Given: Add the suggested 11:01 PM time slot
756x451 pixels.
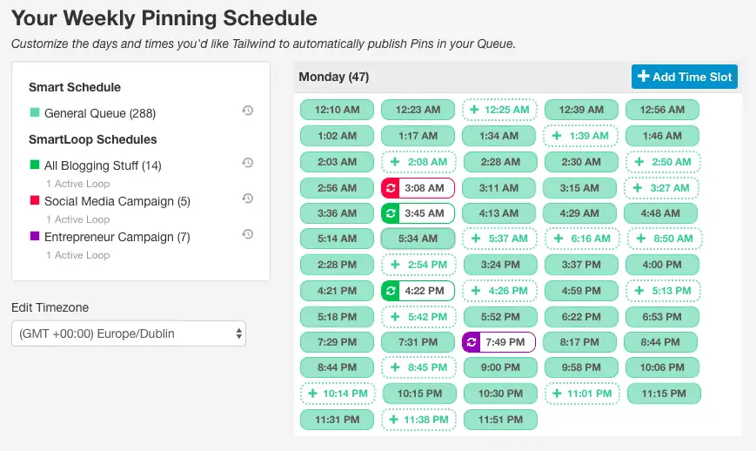Looking at the screenshot, I should tap(582, 394).
